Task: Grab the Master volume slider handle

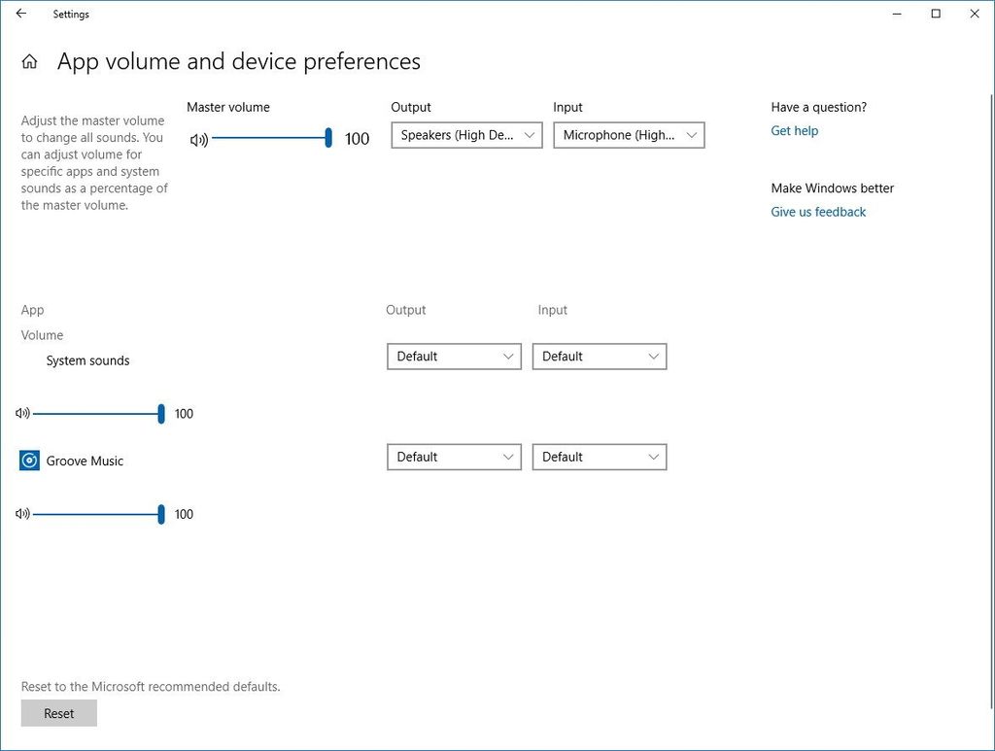Action: (327, 138)
